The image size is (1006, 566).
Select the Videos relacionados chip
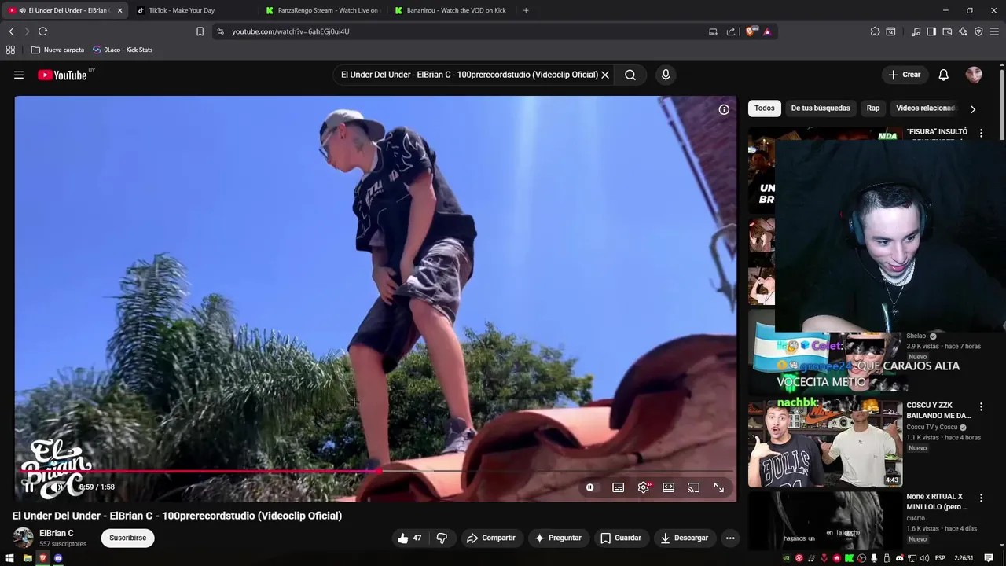tap(926, 108)
